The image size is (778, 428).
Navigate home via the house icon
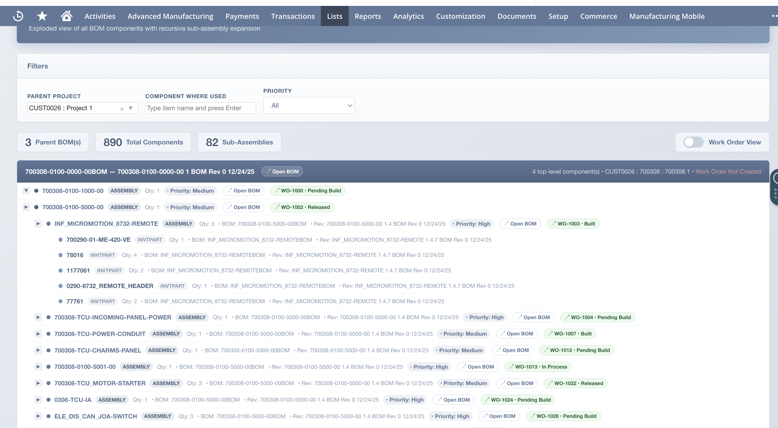point(66,16)
